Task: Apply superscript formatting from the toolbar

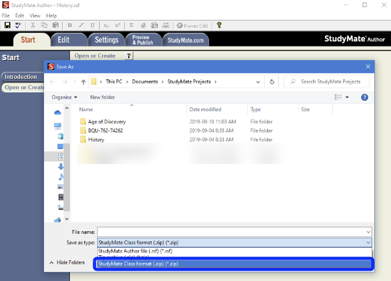Action: click(118, 25)
